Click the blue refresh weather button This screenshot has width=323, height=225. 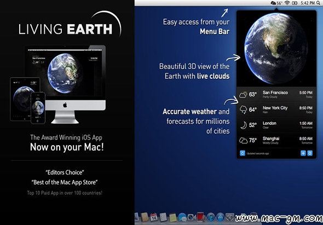pos(243,153)
